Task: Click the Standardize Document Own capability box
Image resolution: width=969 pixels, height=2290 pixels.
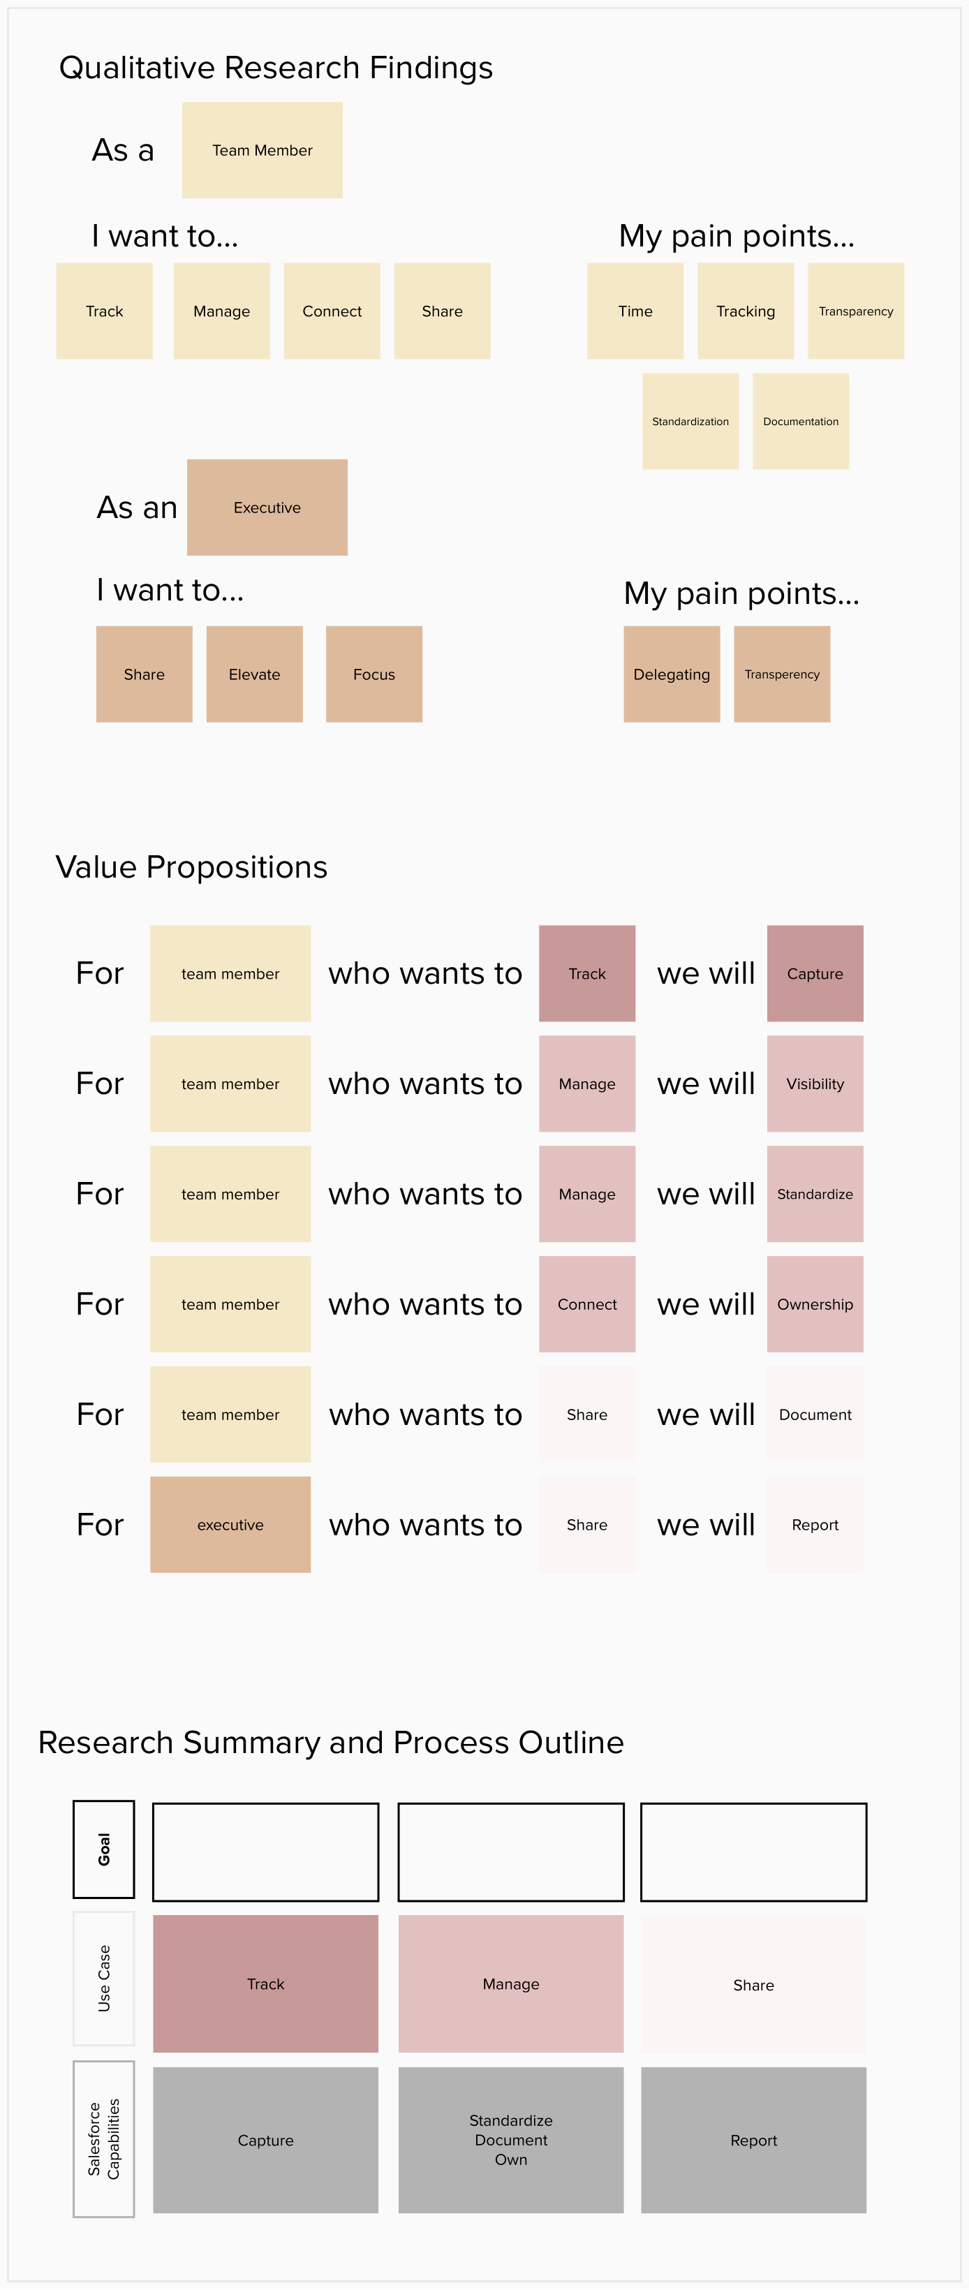Action: click(x=510, y=2140)
